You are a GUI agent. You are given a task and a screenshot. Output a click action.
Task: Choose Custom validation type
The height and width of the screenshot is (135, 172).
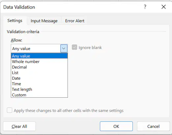point(39,95)
